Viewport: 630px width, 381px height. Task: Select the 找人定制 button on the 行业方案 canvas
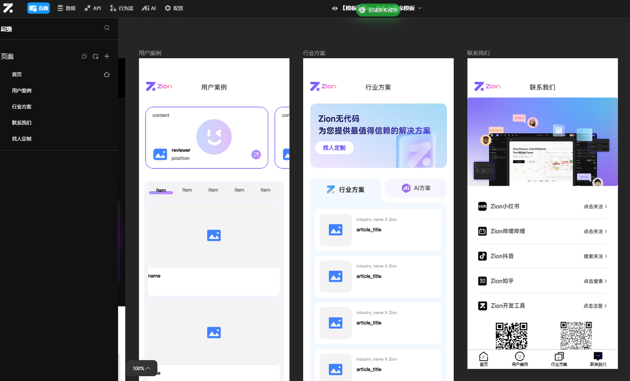334,148
